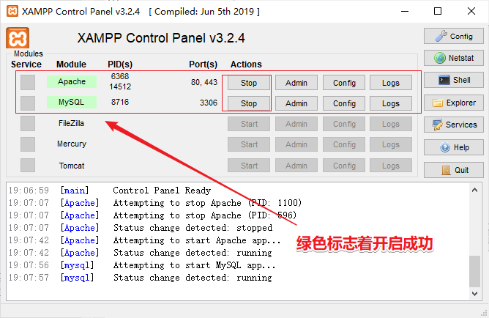The width and height of the screenshot is (489, 318).
Task: Stop the MySQL module
Action: (249, 103)
